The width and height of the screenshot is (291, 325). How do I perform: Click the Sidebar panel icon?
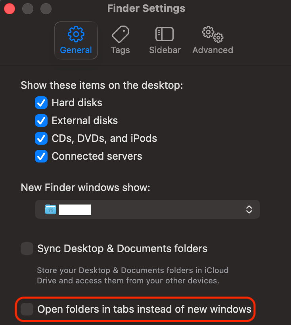(165, 34)
